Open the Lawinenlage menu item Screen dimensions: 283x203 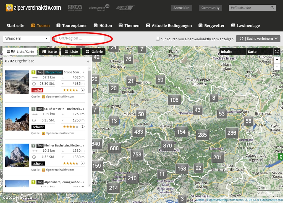click(245, 26)
